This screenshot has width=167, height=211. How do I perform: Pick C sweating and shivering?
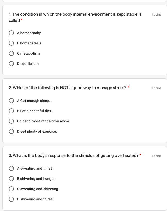(11, 189)
